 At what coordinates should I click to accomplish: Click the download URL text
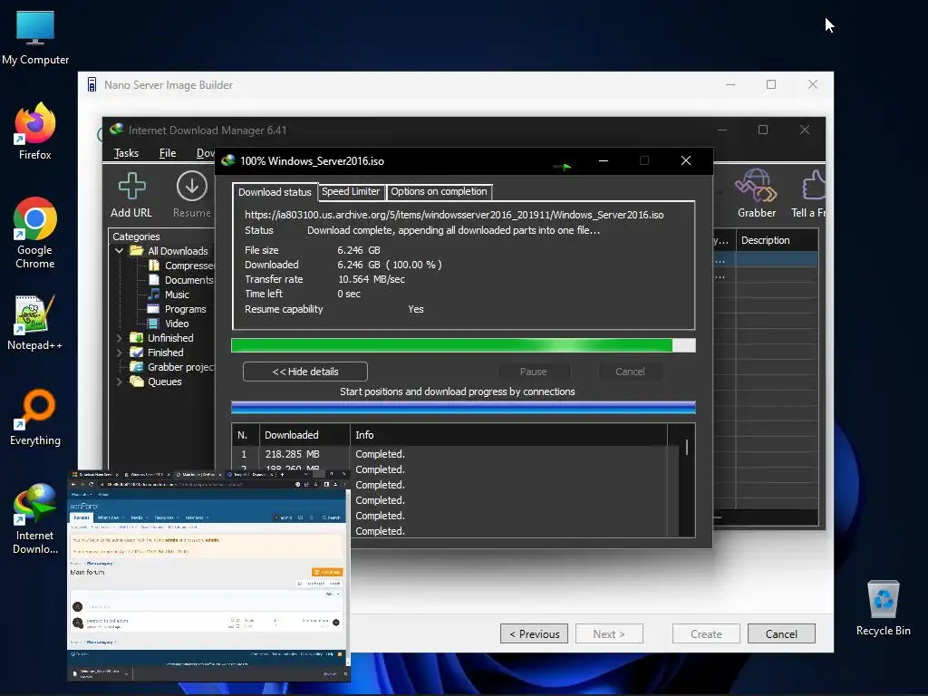(454, 215)
